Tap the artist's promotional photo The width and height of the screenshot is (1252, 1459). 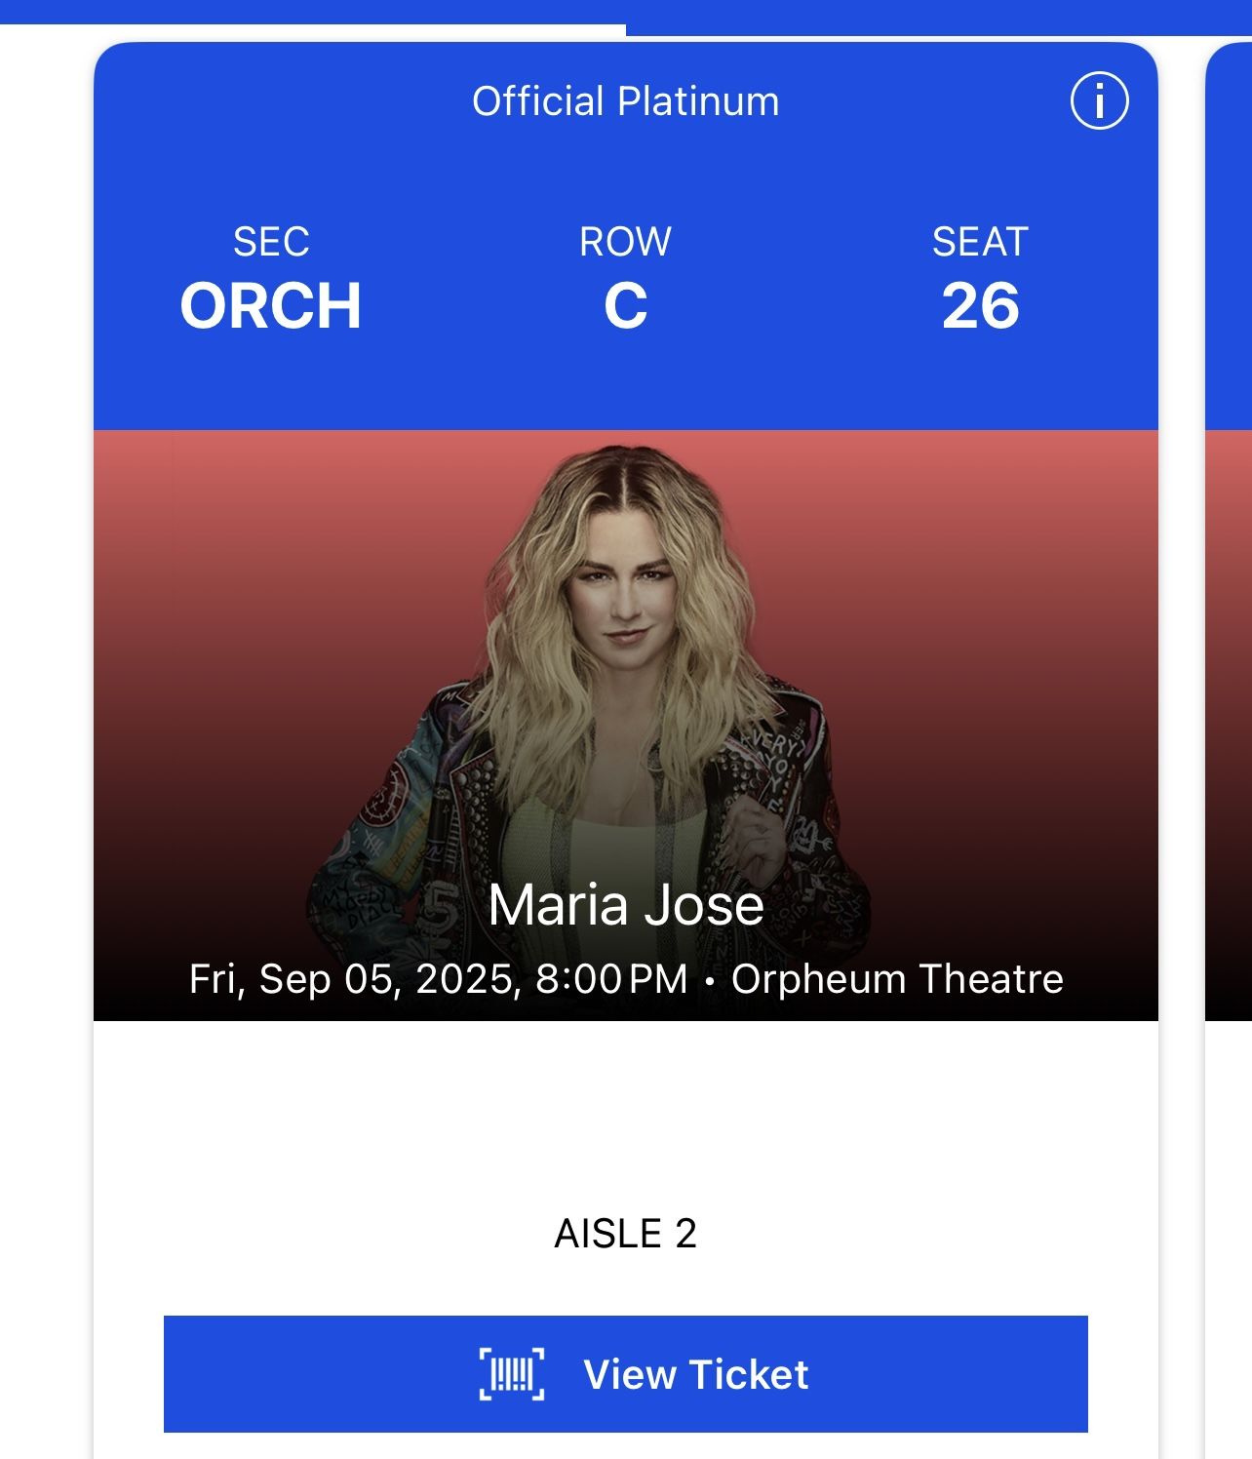coord(625,663)
